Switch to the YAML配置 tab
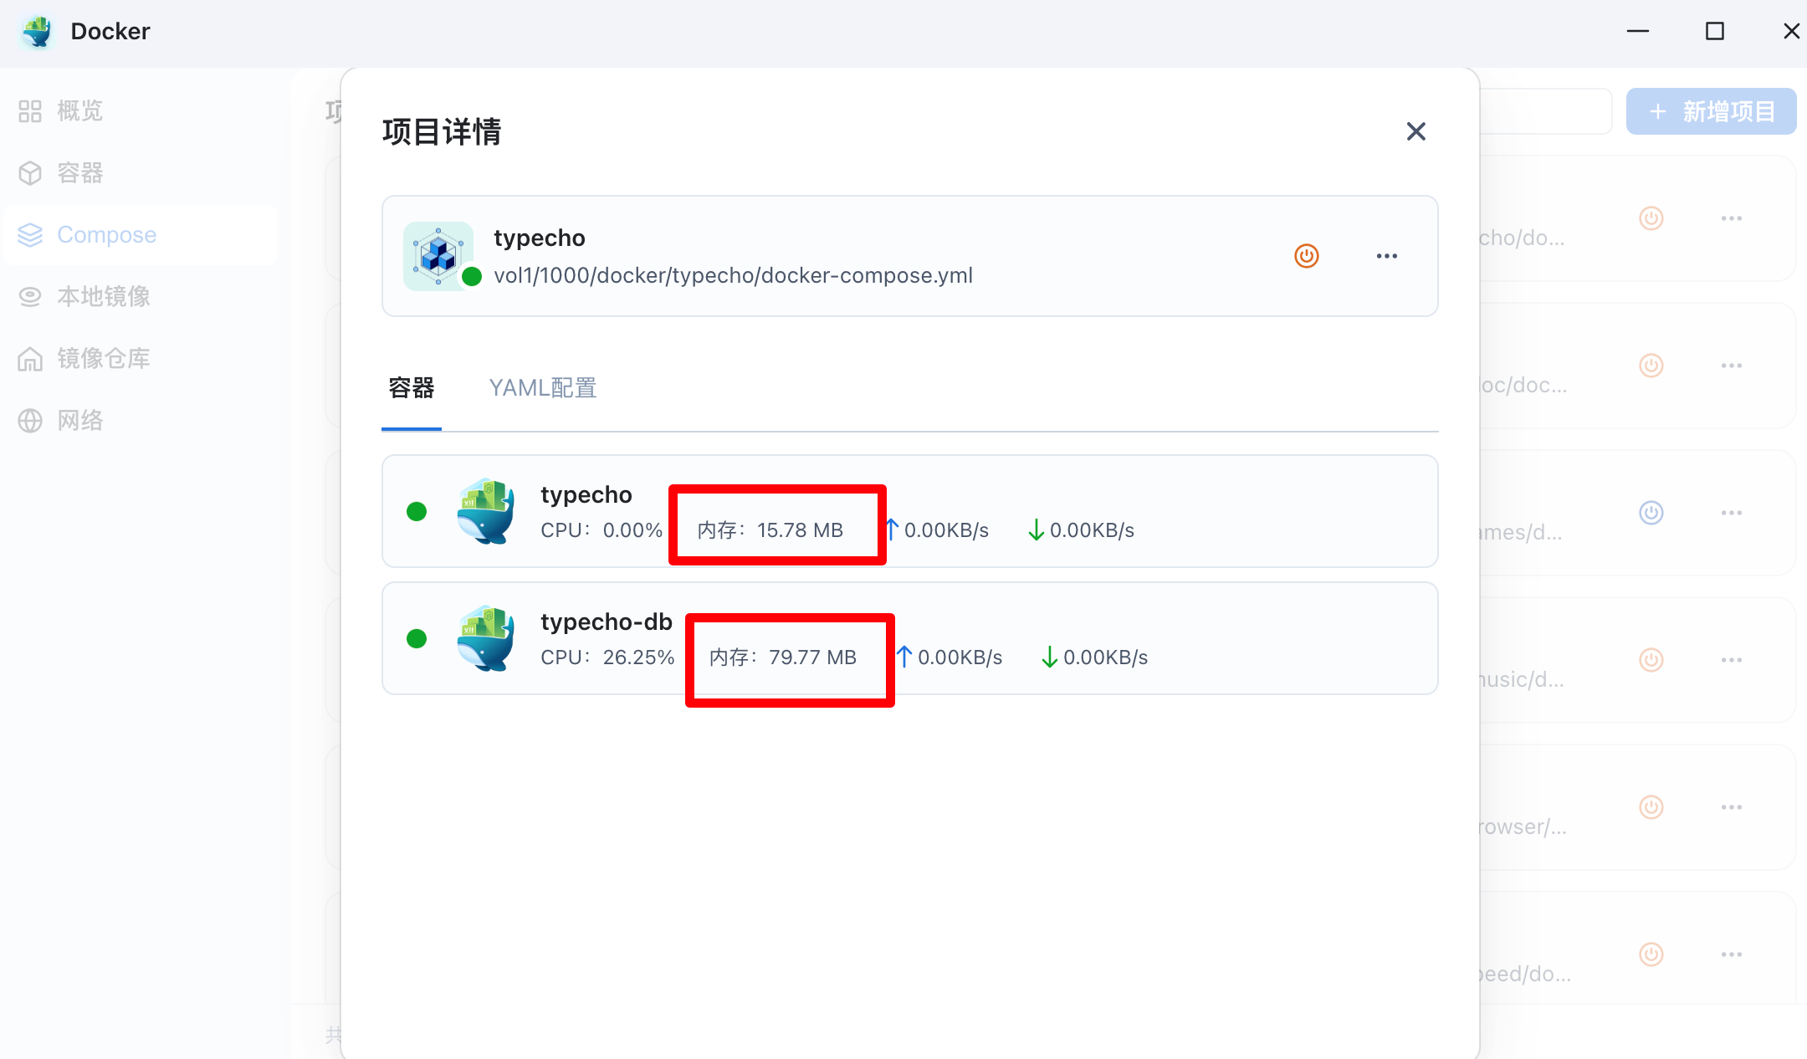This screenshot has height=1059, width=1807. pyautogui.click(x=542, y=388)
